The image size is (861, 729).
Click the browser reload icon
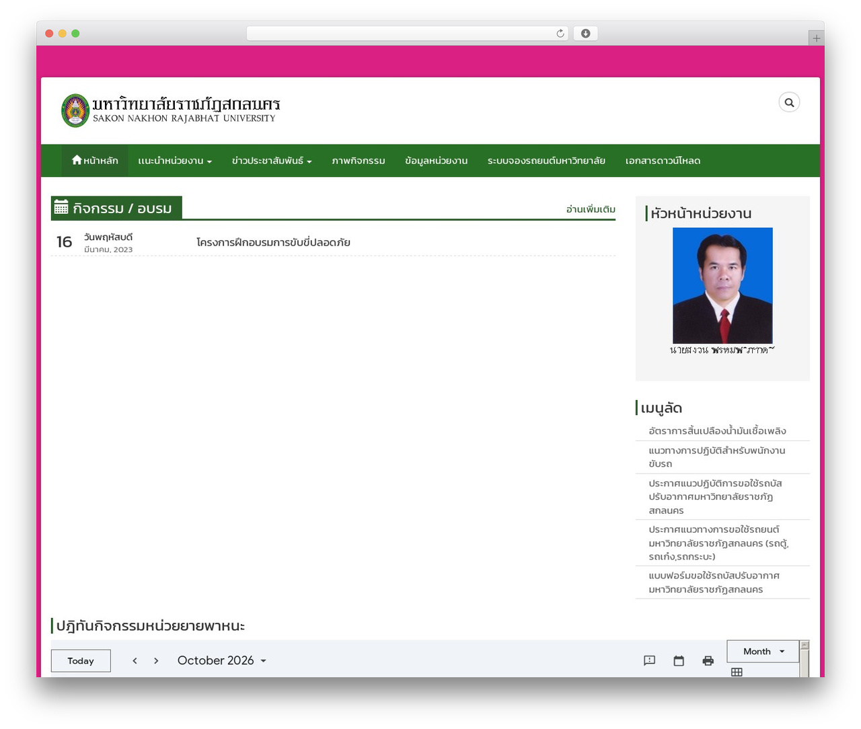pyautogui.click(x=560, y=34)
